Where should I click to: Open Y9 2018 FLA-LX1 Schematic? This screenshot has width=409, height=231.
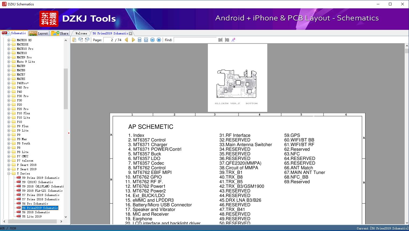point(42,191)
